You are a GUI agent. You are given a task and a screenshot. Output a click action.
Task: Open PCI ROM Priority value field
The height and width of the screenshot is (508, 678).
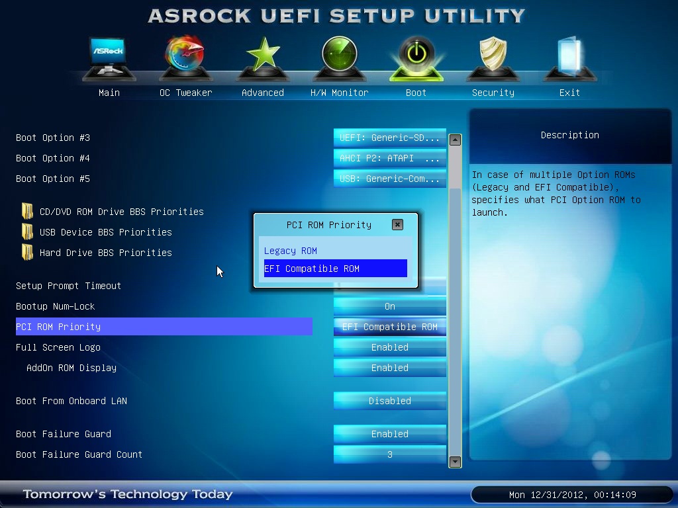pyautogui.click(x=389, y=327)
